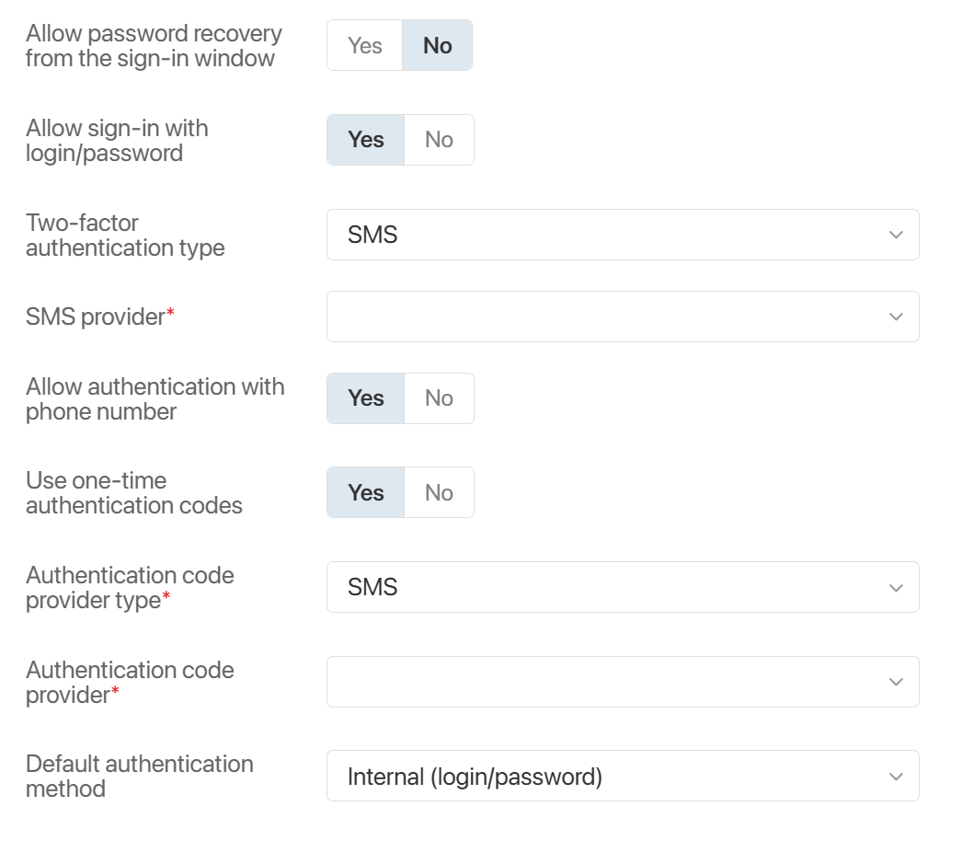Choose No for authentication with phone number
This screenshot has height=852, width=963.
coord(439,398)
